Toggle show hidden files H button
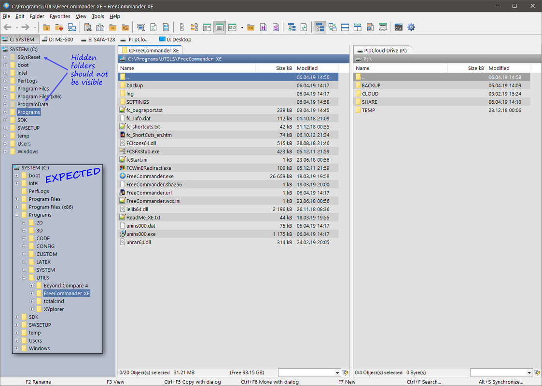This screenshot has width=542, height=386. [x=264, y=28]
